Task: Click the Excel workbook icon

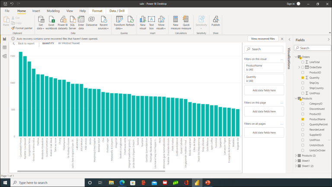Action: [x=51, y=19]
